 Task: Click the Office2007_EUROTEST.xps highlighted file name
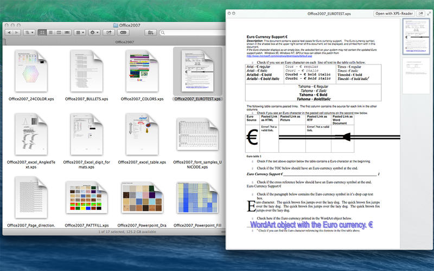pos(197,99)
